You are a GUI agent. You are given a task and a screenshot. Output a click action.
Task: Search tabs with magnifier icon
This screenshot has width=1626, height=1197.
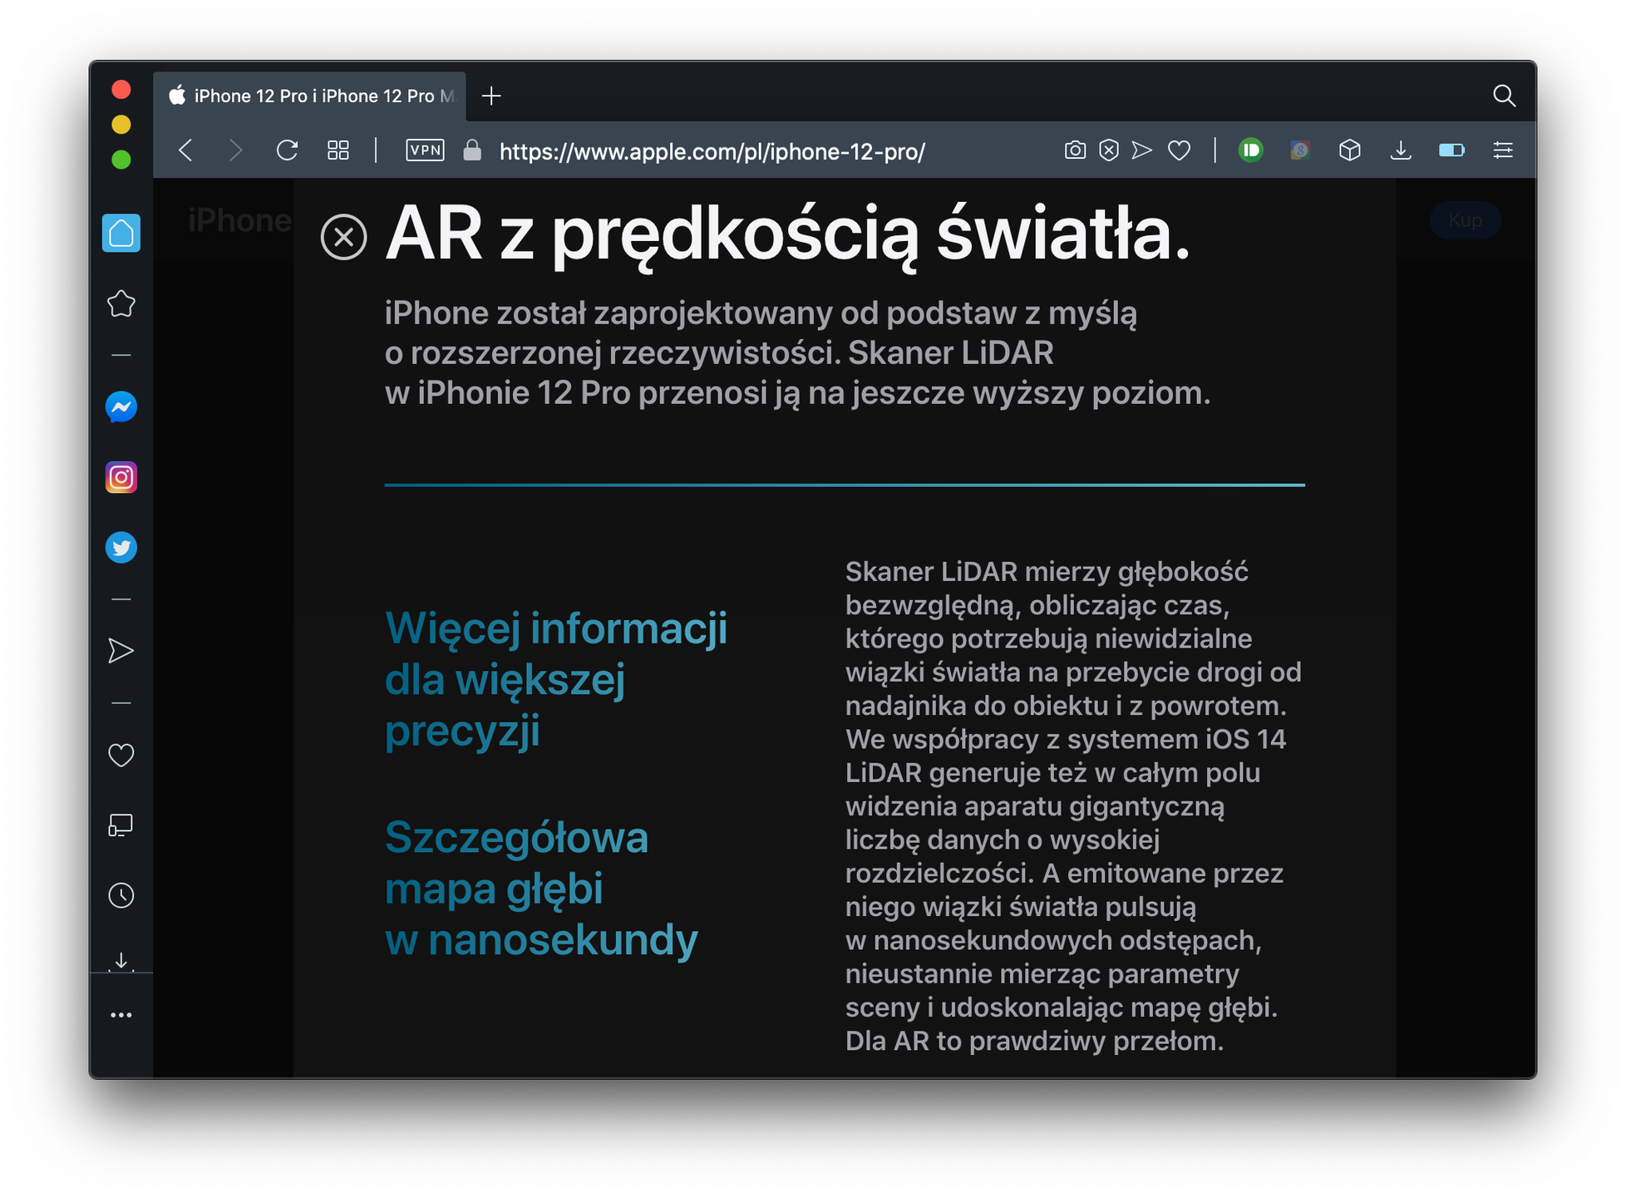tap(1504, 96)
